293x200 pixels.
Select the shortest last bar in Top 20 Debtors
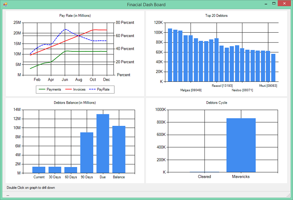tap(273, 68)
